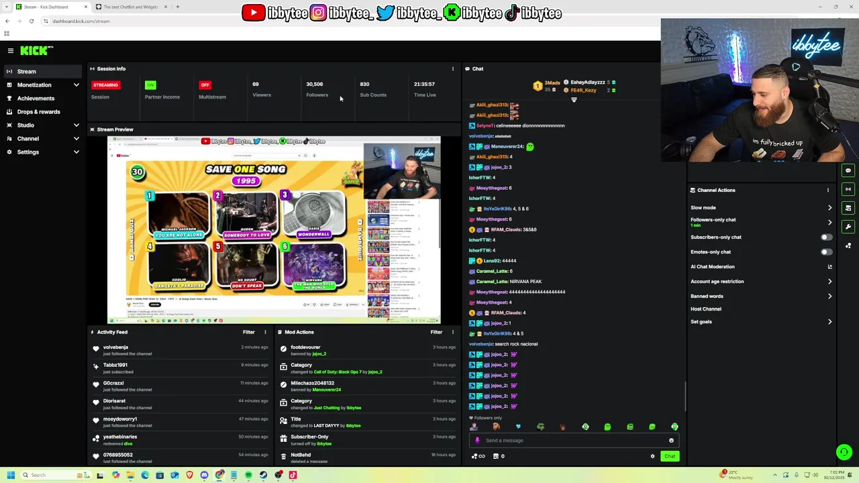Click the Stream Preview video thumbnail
The height and width of the screenshot is (483, 859).
pos(274,230)
